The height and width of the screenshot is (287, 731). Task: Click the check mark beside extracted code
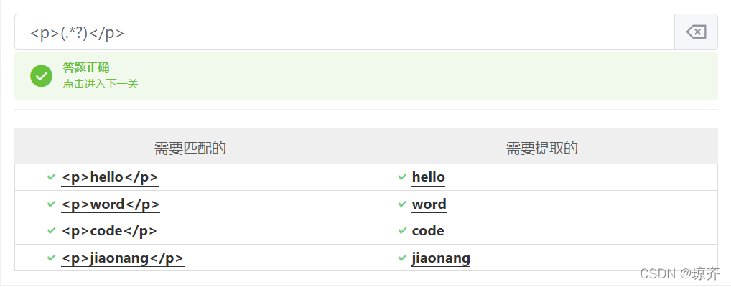(402, 231)
